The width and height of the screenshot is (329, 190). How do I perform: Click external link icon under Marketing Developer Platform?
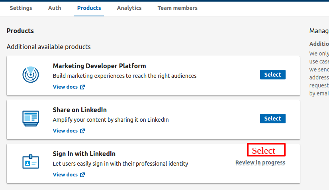click(82, 87)
